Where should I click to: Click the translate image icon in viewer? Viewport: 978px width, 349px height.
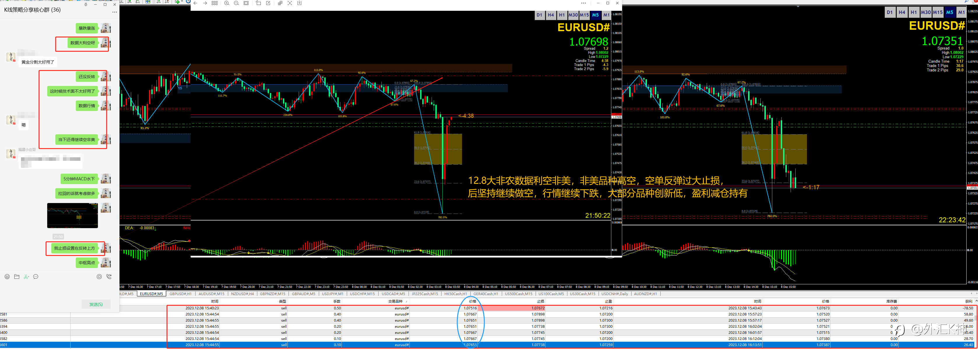tap(280, 3)
